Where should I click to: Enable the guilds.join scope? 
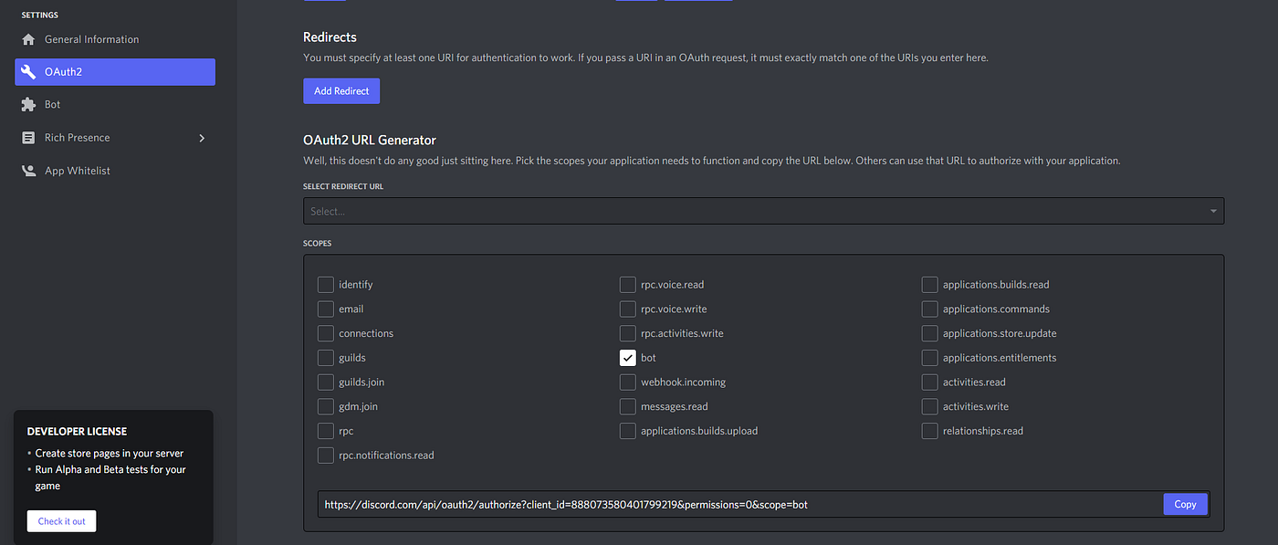coord(326,383)
